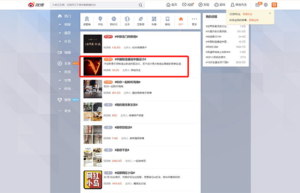The width and height of the screenshot is (300, 193).
Task: Open the trophy 榜单 NEW sidebar item
Action: [68, 100]
